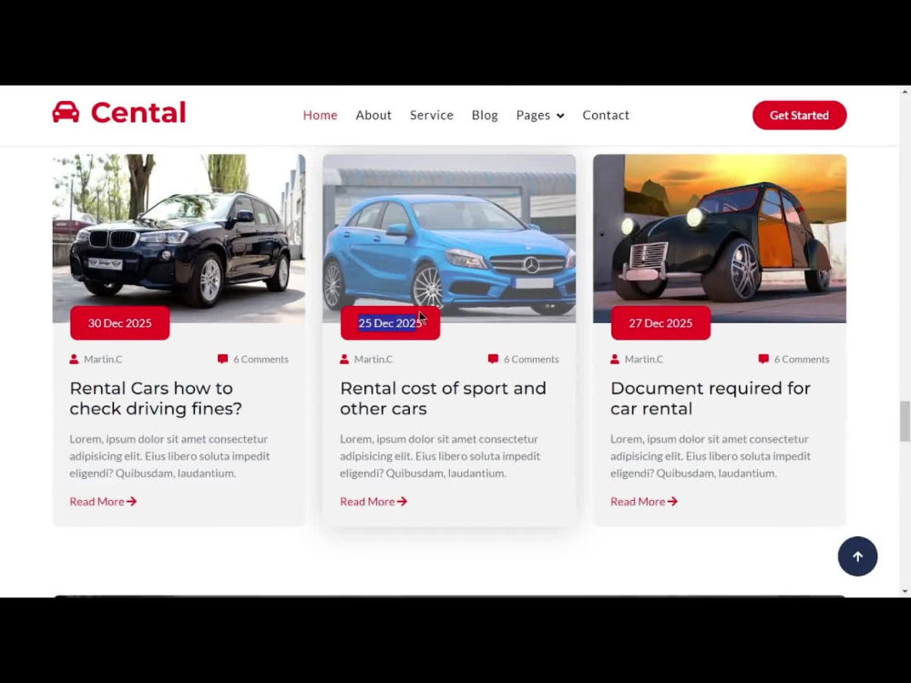Image resolution: width=911 pixels, height=683 pixels.
Task: Click author icon on document required post
Action: (x=615, y=359)
